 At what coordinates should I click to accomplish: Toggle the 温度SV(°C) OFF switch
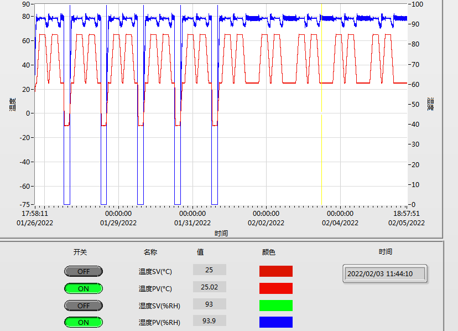(84, 271)
